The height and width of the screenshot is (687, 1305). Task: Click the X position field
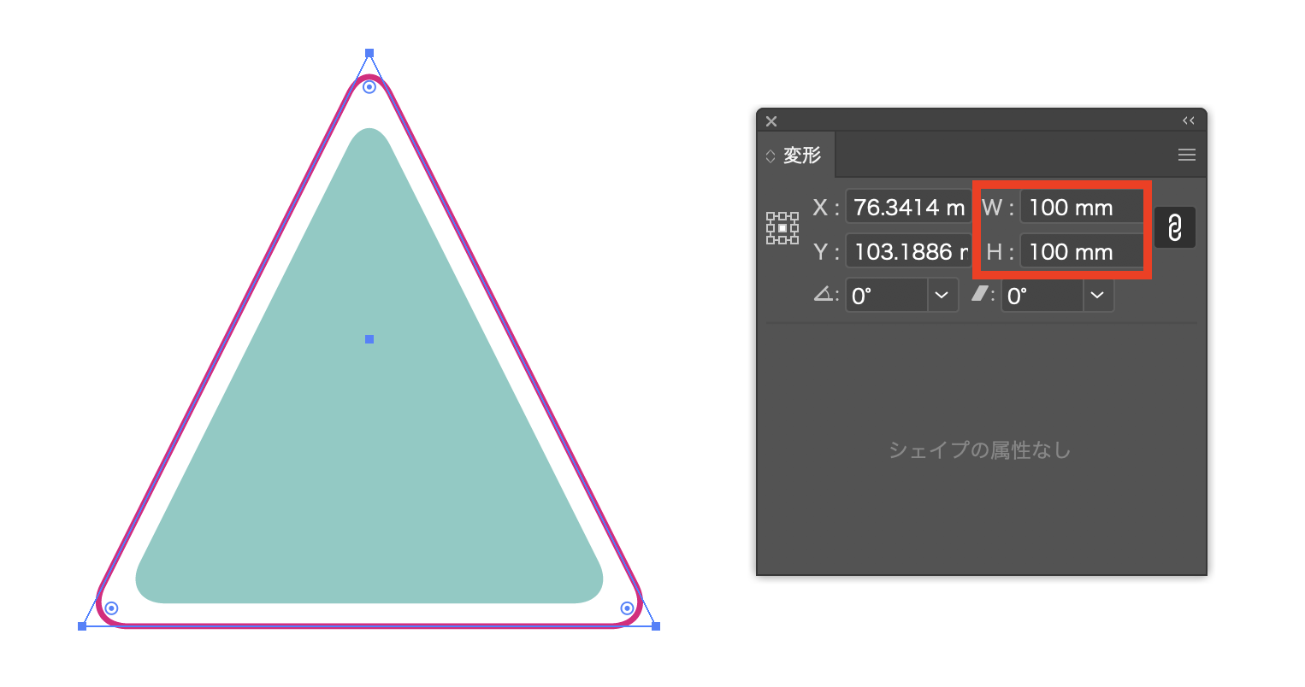[x=908, y=208]
